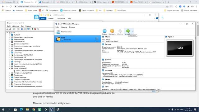Click the Главная tab in Explorer window
199x112 pixels.
(x=51, y=18)
